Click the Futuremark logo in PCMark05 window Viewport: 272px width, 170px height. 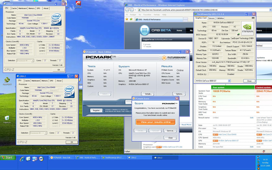point(174,58)
